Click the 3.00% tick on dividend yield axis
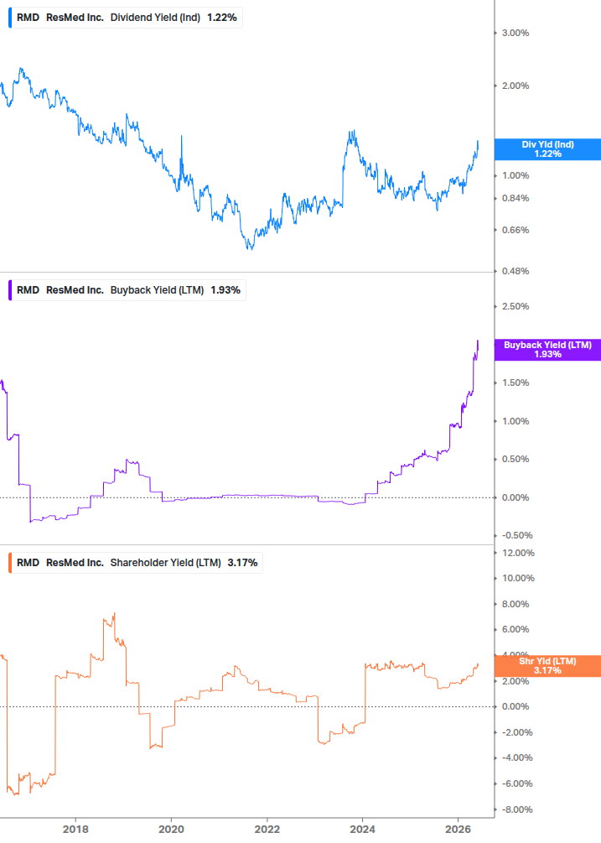Screen dimensions: 601x843 pyautogui.click(x=515, y=33)
